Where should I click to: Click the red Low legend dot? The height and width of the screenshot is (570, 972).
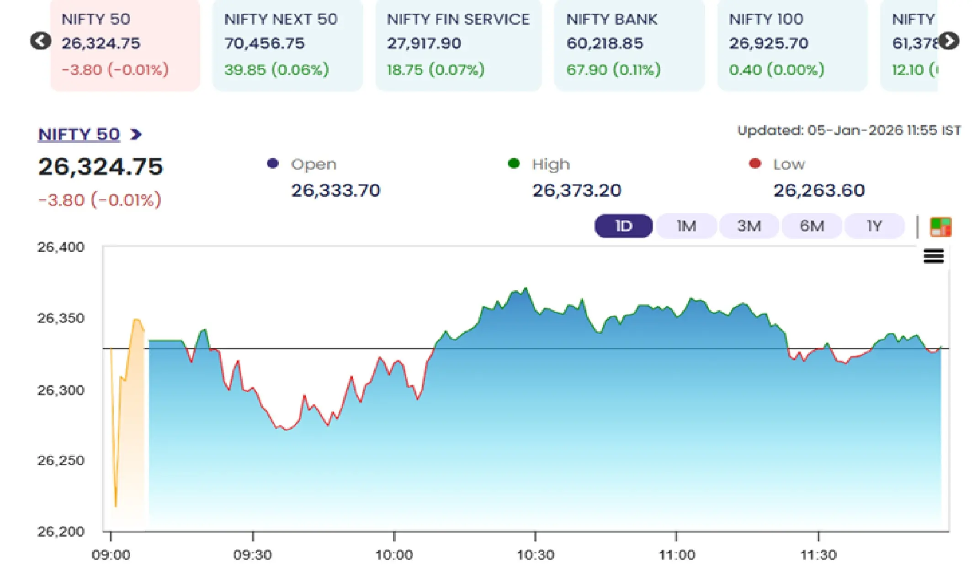click(x=755, y=164)
